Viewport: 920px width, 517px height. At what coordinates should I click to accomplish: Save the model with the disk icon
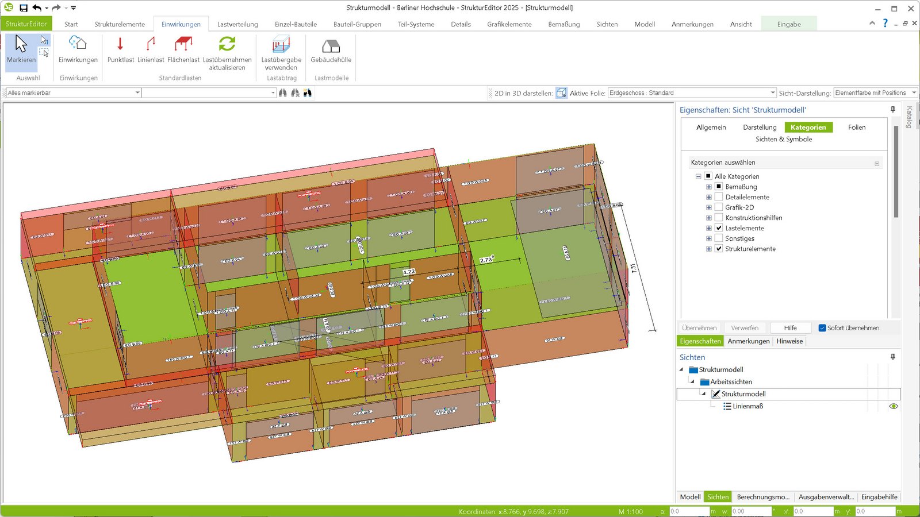point(24,8)
